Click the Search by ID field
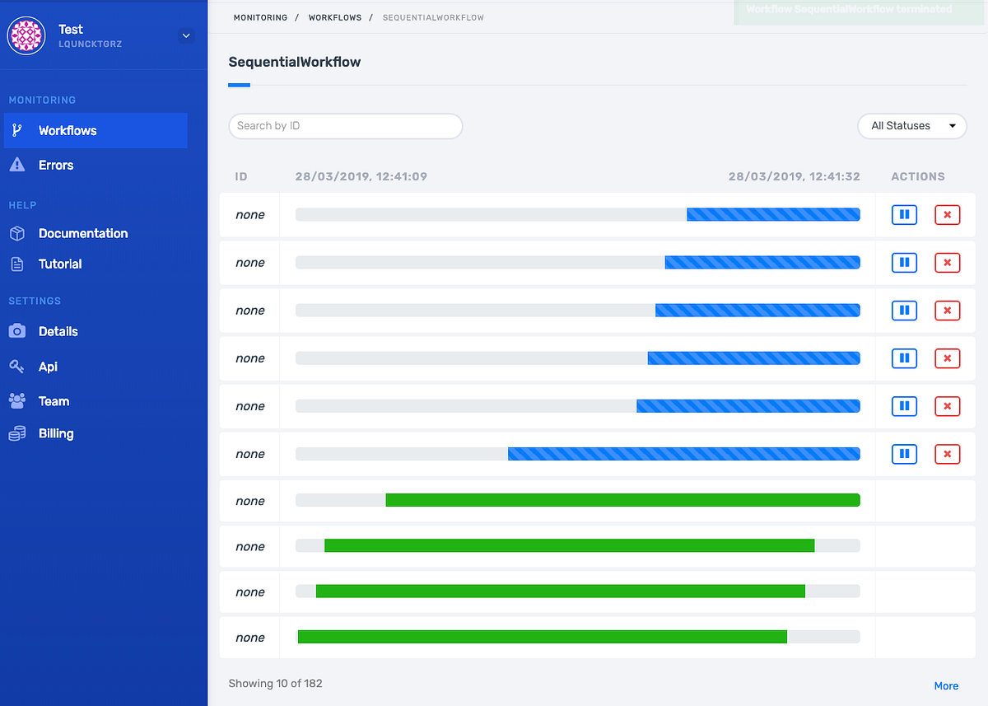 pos(345,125)
